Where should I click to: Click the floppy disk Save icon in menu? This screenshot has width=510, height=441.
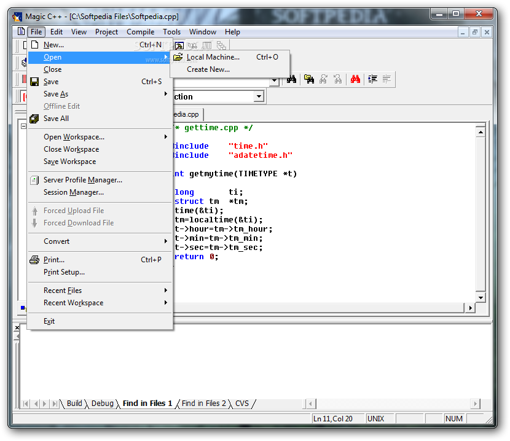(x=34, y=82)
